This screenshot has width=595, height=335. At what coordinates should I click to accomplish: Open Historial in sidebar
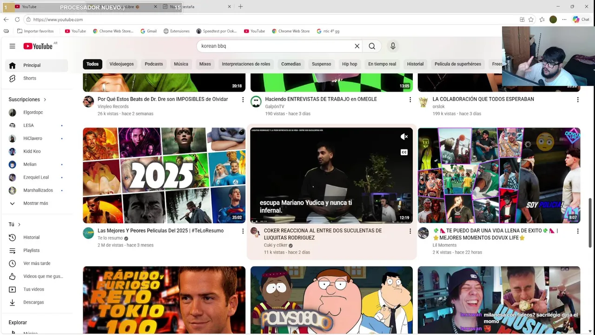(37, 237)
